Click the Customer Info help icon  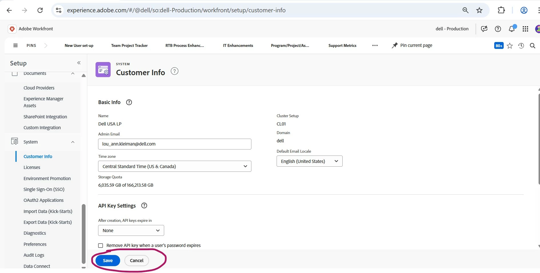click(174, 71)
